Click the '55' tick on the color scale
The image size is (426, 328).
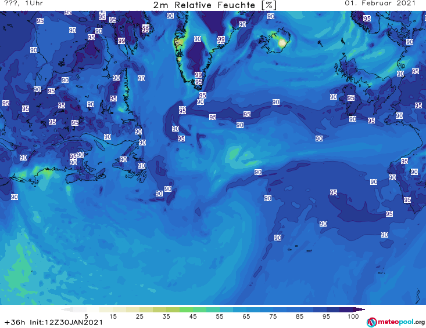220,316
